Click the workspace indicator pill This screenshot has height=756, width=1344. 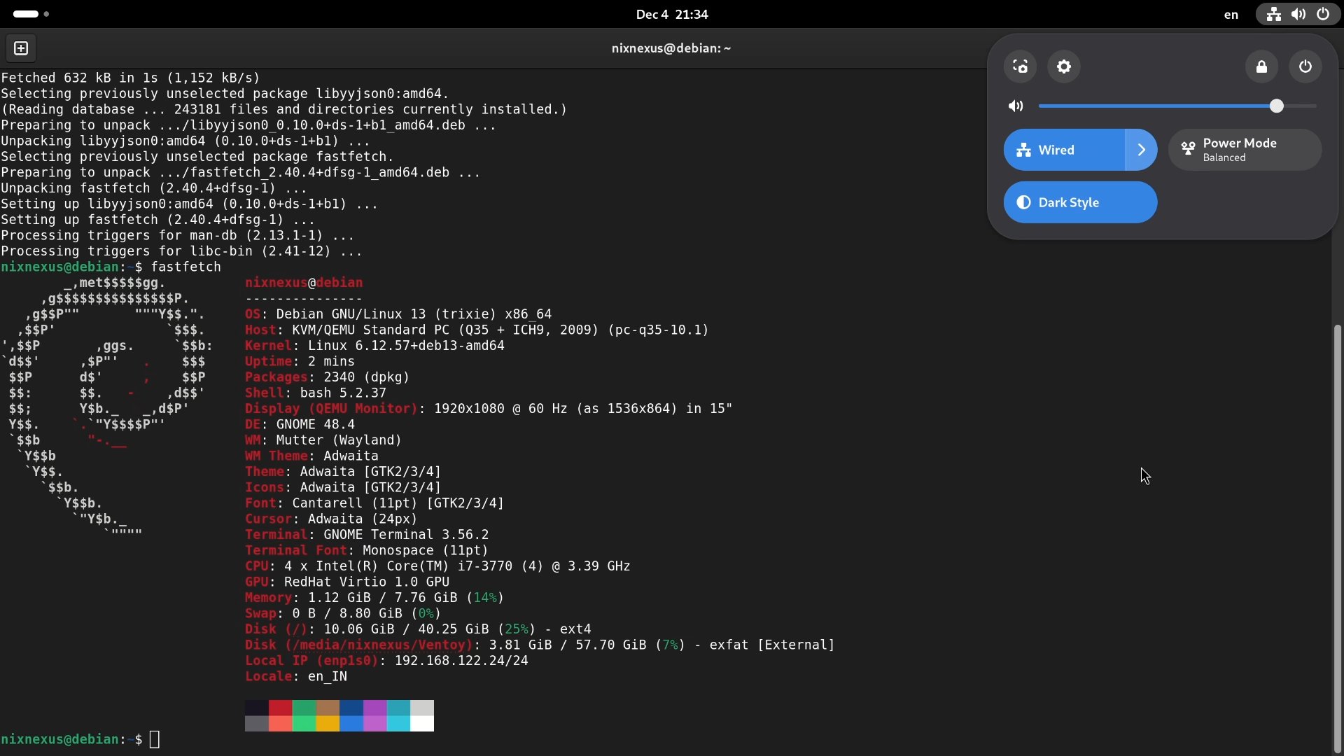click(25, 14)
